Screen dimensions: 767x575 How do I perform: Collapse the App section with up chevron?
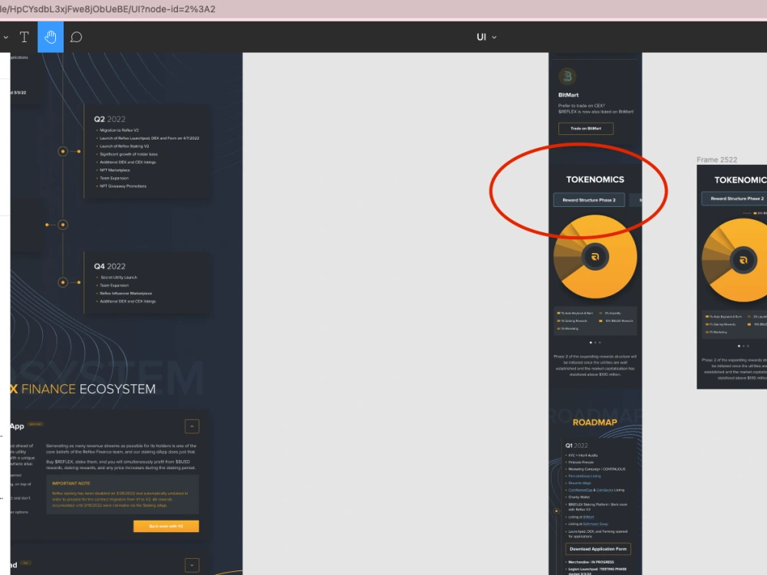[192, 426]
